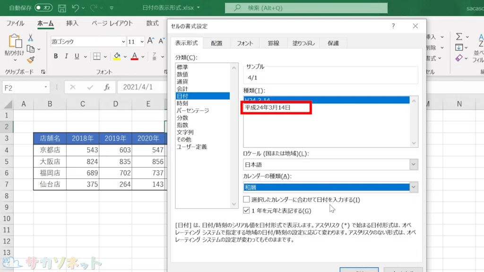Screen dimensions: 484x272
Task: Click the search box 検索 (Alt+Q)
Action: tap(306, 8)
